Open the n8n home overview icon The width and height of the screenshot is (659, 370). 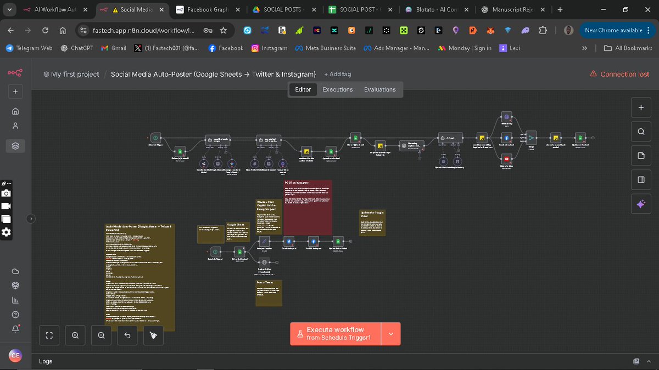[15, 111]
